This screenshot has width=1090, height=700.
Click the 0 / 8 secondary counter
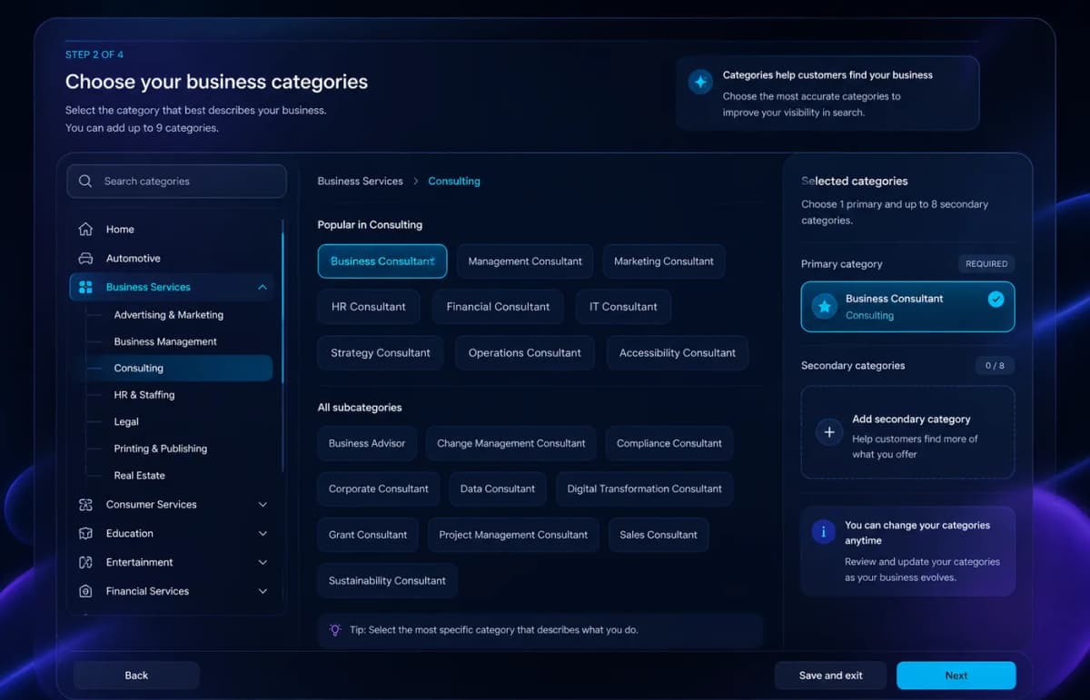pyautogui.click(x=996, y=366)
